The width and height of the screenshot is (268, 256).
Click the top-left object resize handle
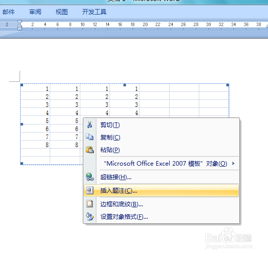[22, 85]
